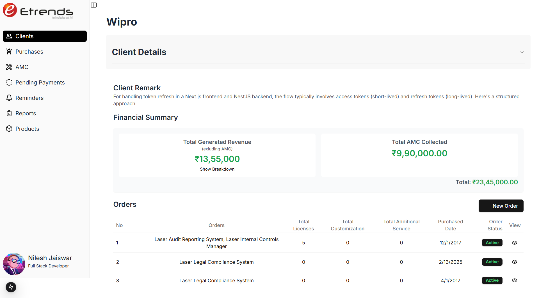Click the Active badge dated 4/1/2017

click(x=492, y=280)
